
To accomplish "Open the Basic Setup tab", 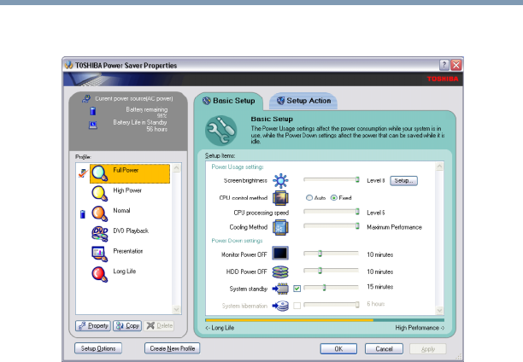I will pos(228,101).
